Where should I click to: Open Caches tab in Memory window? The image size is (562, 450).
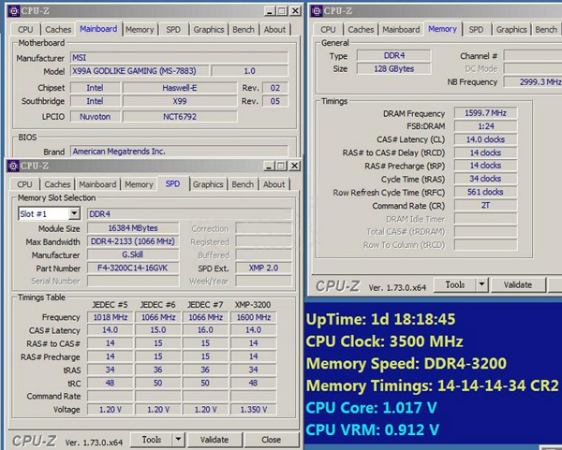click(361, 29)
